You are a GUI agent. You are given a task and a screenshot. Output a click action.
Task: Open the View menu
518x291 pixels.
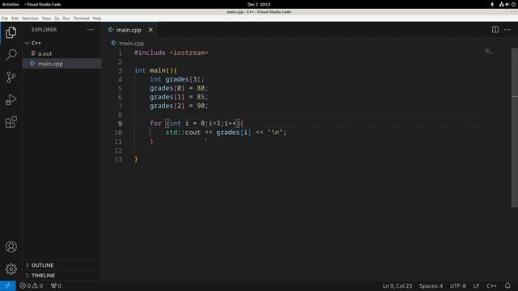(x=47, y=19)
